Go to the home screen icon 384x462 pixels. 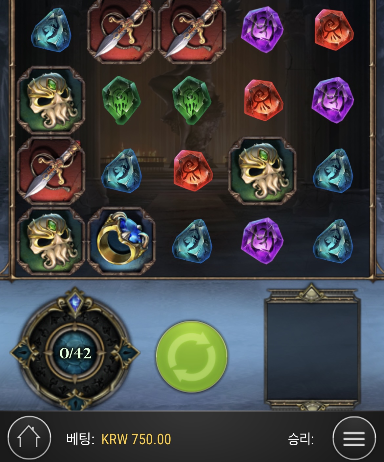[x=29, y=438]
